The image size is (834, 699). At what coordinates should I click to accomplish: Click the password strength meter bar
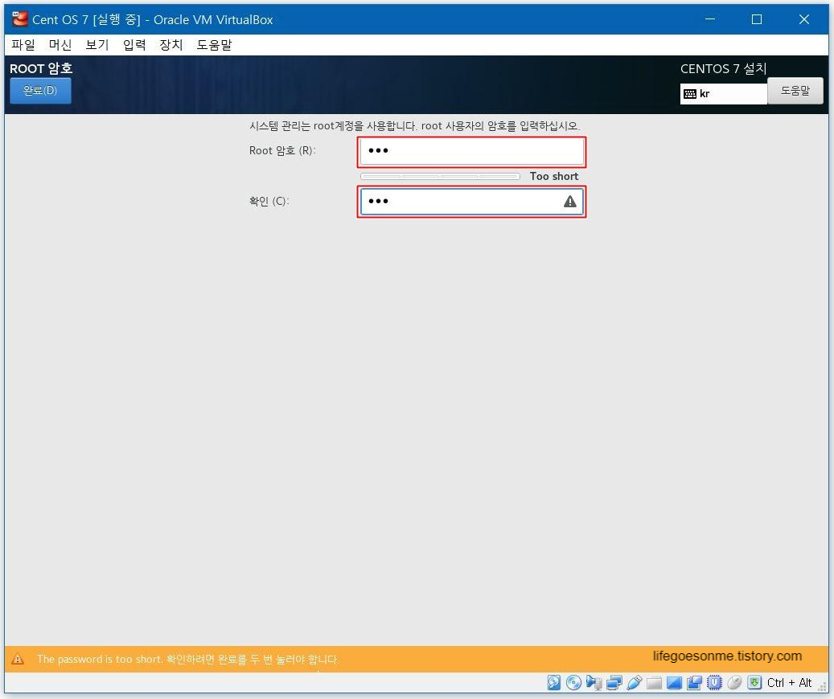pyautogui.click(x=440, y=177)
